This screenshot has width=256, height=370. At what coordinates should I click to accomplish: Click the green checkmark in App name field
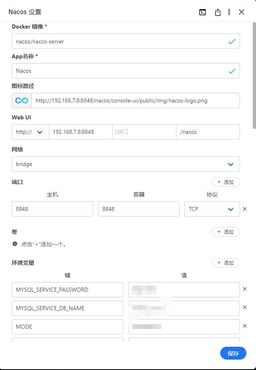[x=232, y=71]
